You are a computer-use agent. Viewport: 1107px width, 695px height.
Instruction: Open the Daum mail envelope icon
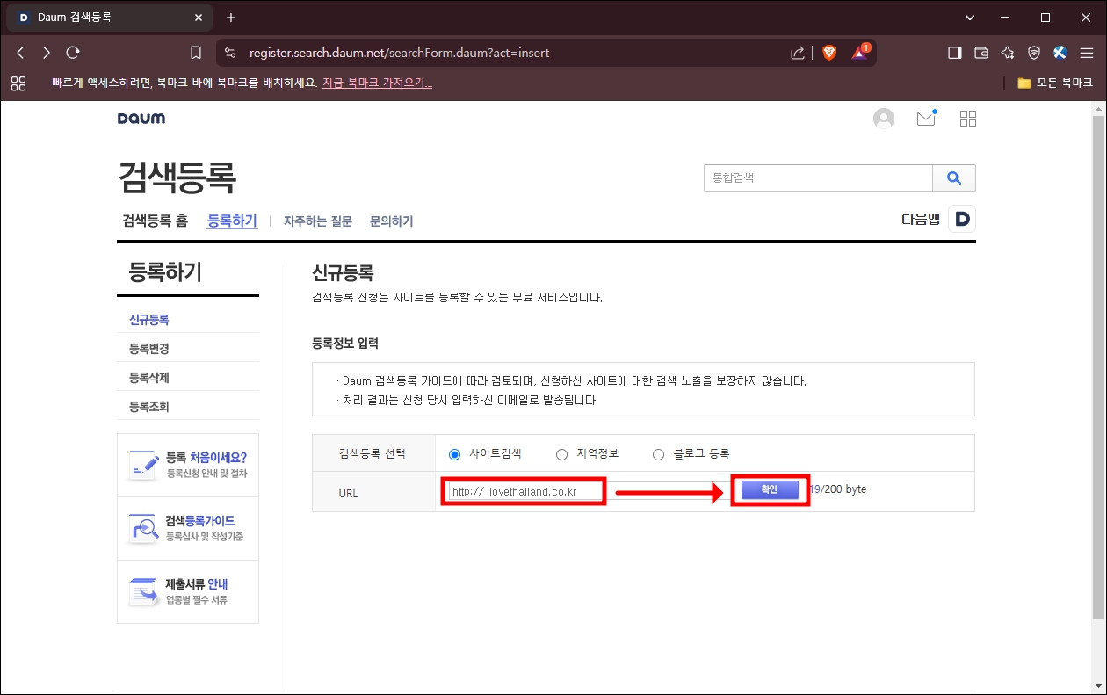(x=926, y=118)
